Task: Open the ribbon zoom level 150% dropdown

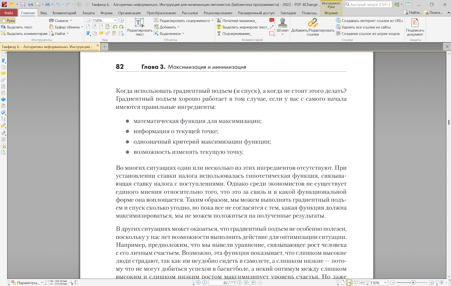Action: click(x=115, y=20)
